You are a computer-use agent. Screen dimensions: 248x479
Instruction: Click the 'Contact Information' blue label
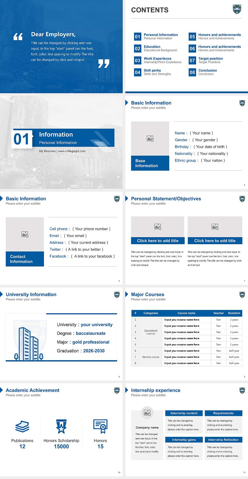[25, 259]
